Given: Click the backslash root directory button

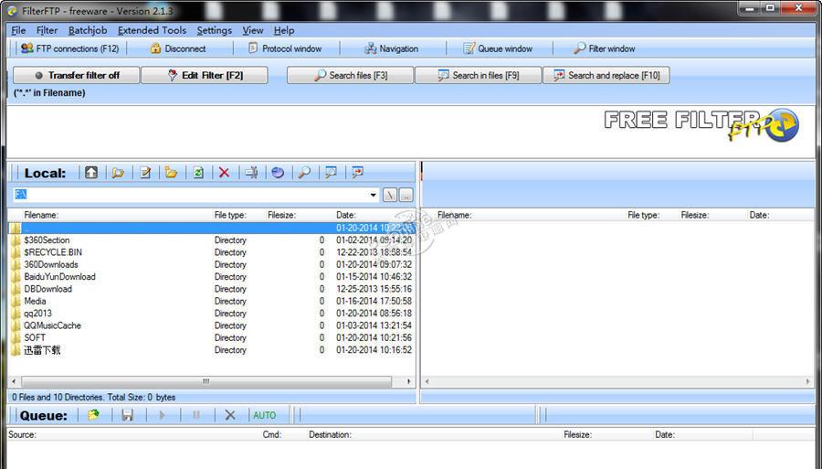Looking at the screenshot, I should click(390, 195).
